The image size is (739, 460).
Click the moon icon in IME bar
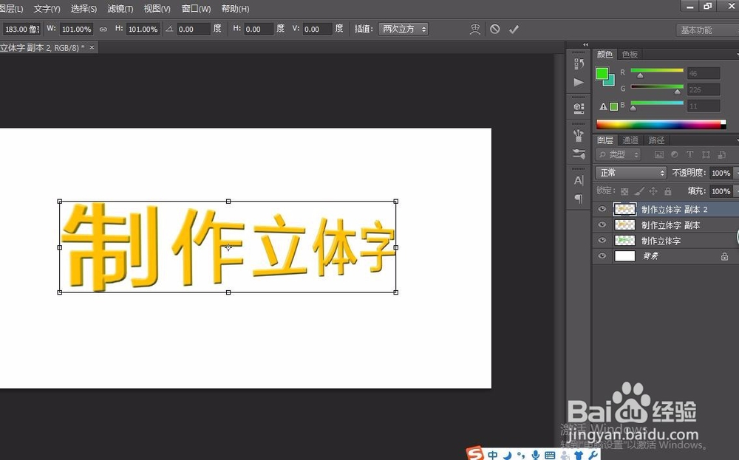507,456
